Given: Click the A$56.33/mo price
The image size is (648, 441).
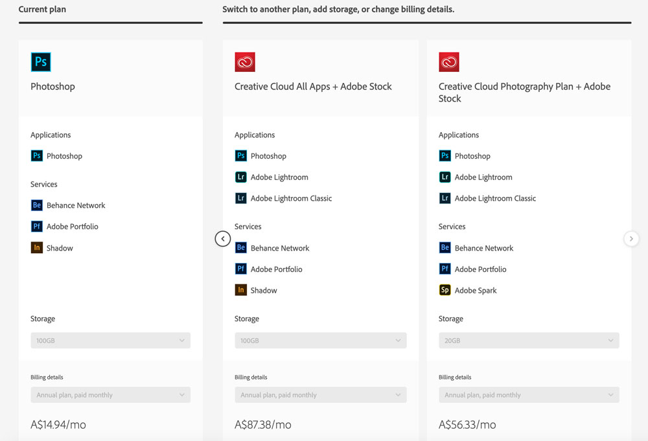Looking at the screenshot, I should 467,424.
